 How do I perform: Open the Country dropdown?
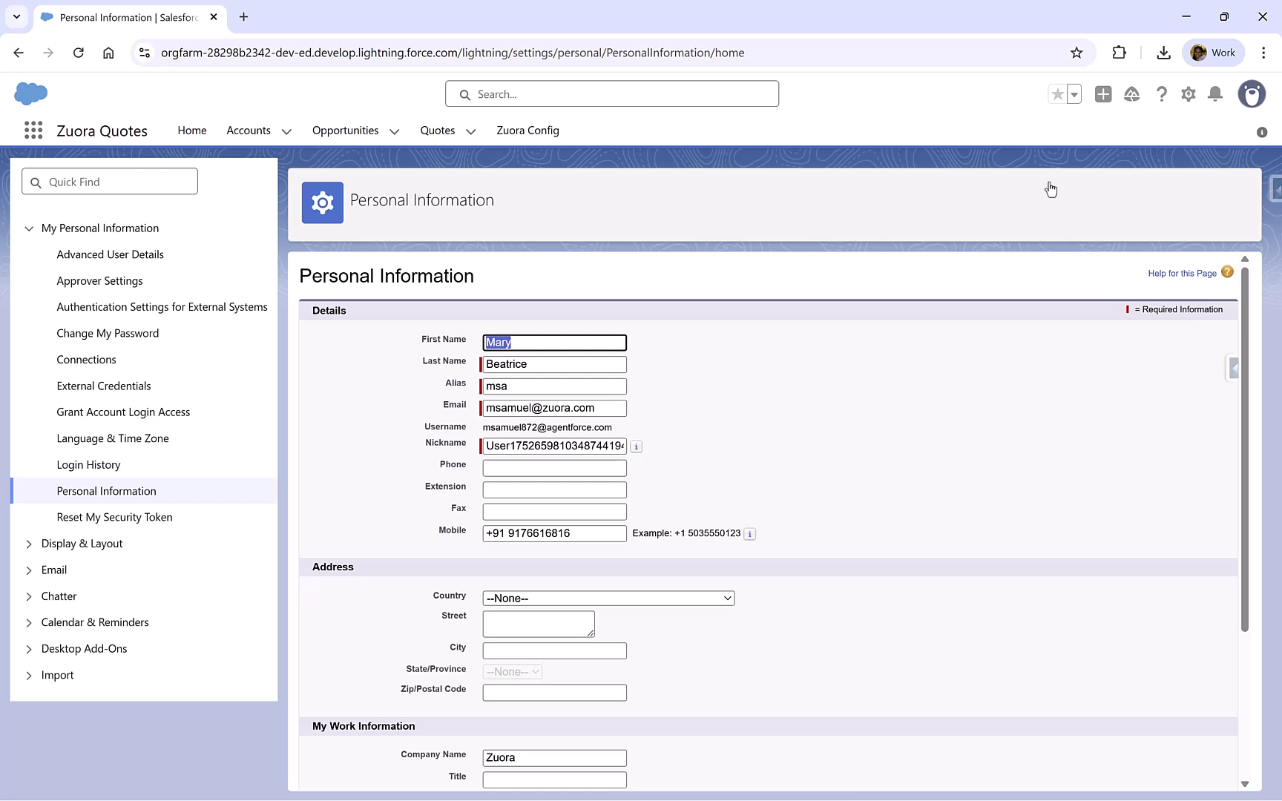click(608, 598)
